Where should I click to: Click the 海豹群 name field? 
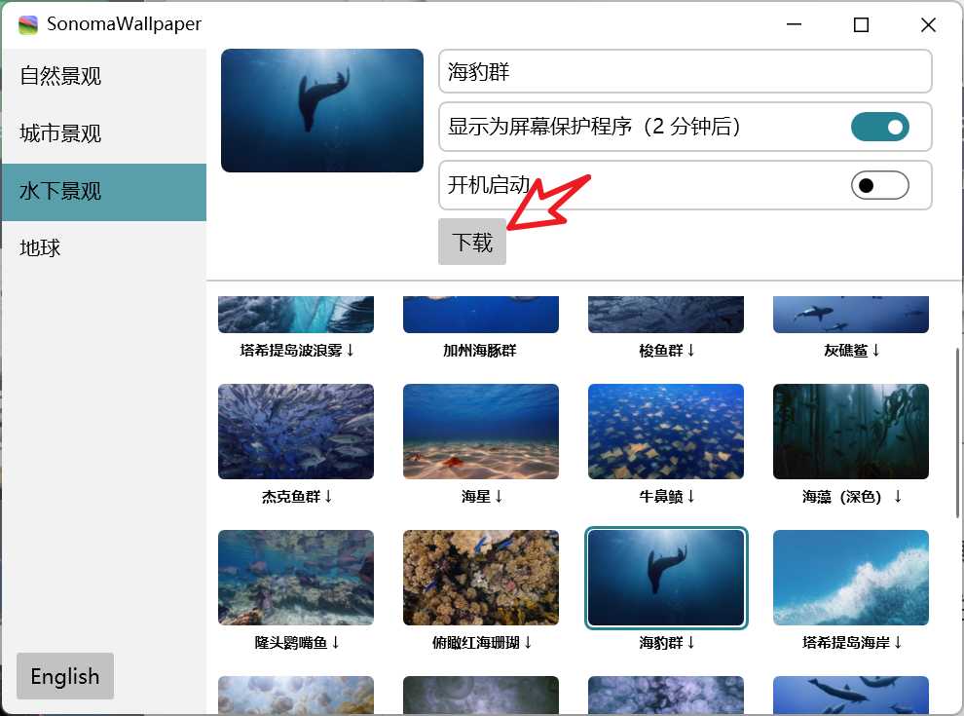click(685, 71)
